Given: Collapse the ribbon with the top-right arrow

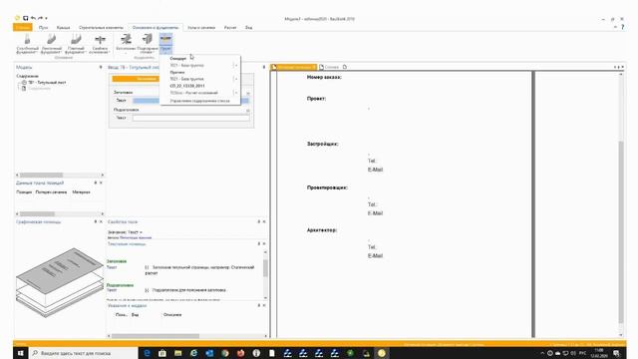Looking at the screenshot, I should [x=615, y=27].
